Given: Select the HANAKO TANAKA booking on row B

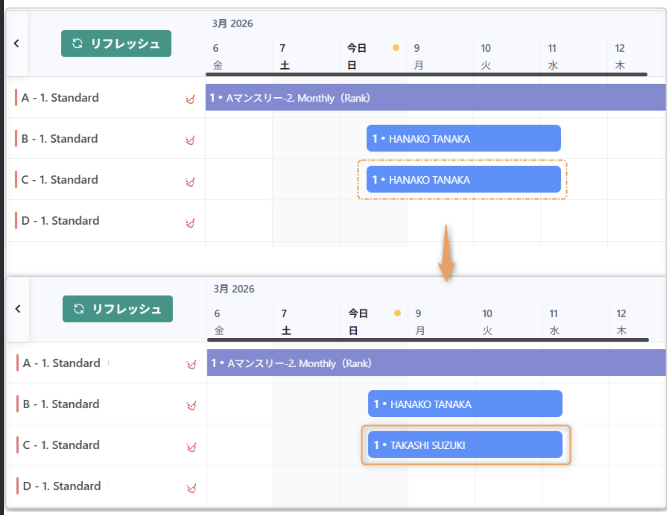Looking at the screenshot, I should (464, 139).
